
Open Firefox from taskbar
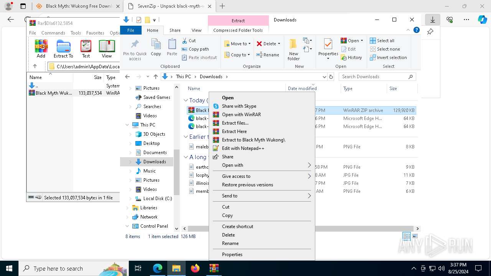coord(195,268)
